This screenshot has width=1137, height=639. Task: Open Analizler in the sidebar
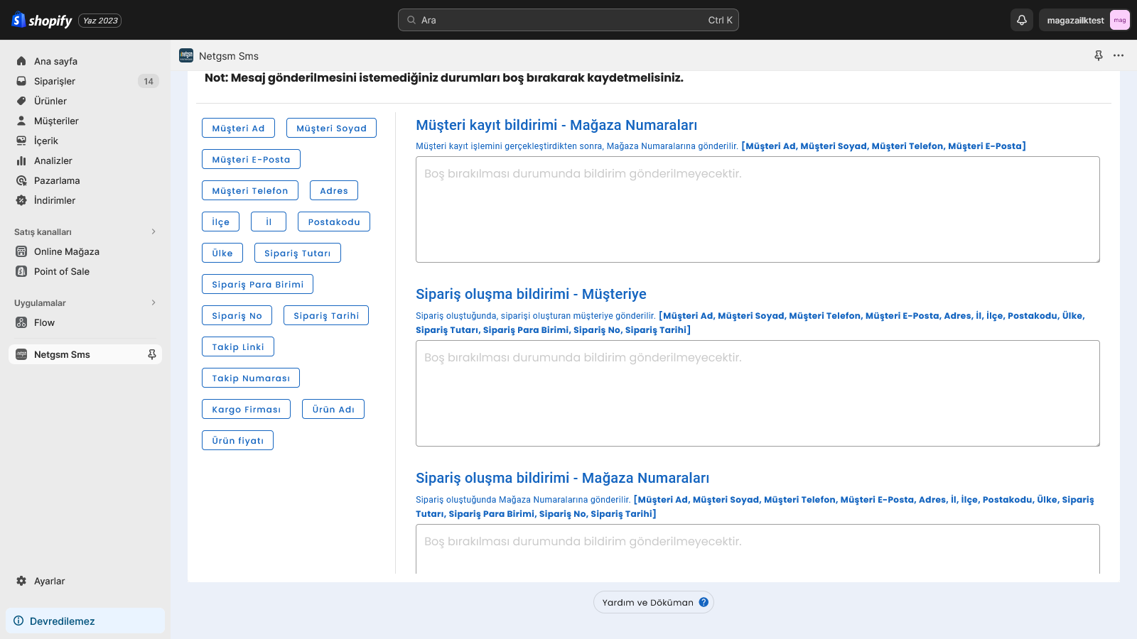click(x=85, y=160)
